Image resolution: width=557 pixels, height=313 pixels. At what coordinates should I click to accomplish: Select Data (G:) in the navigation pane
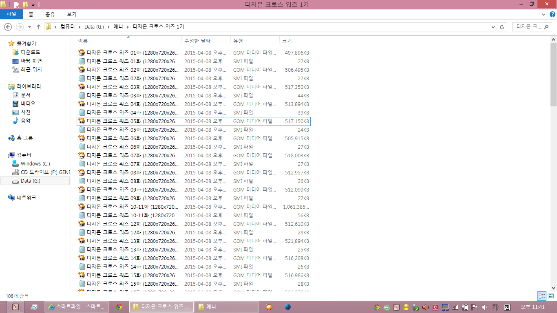click(x=31, y=181)
